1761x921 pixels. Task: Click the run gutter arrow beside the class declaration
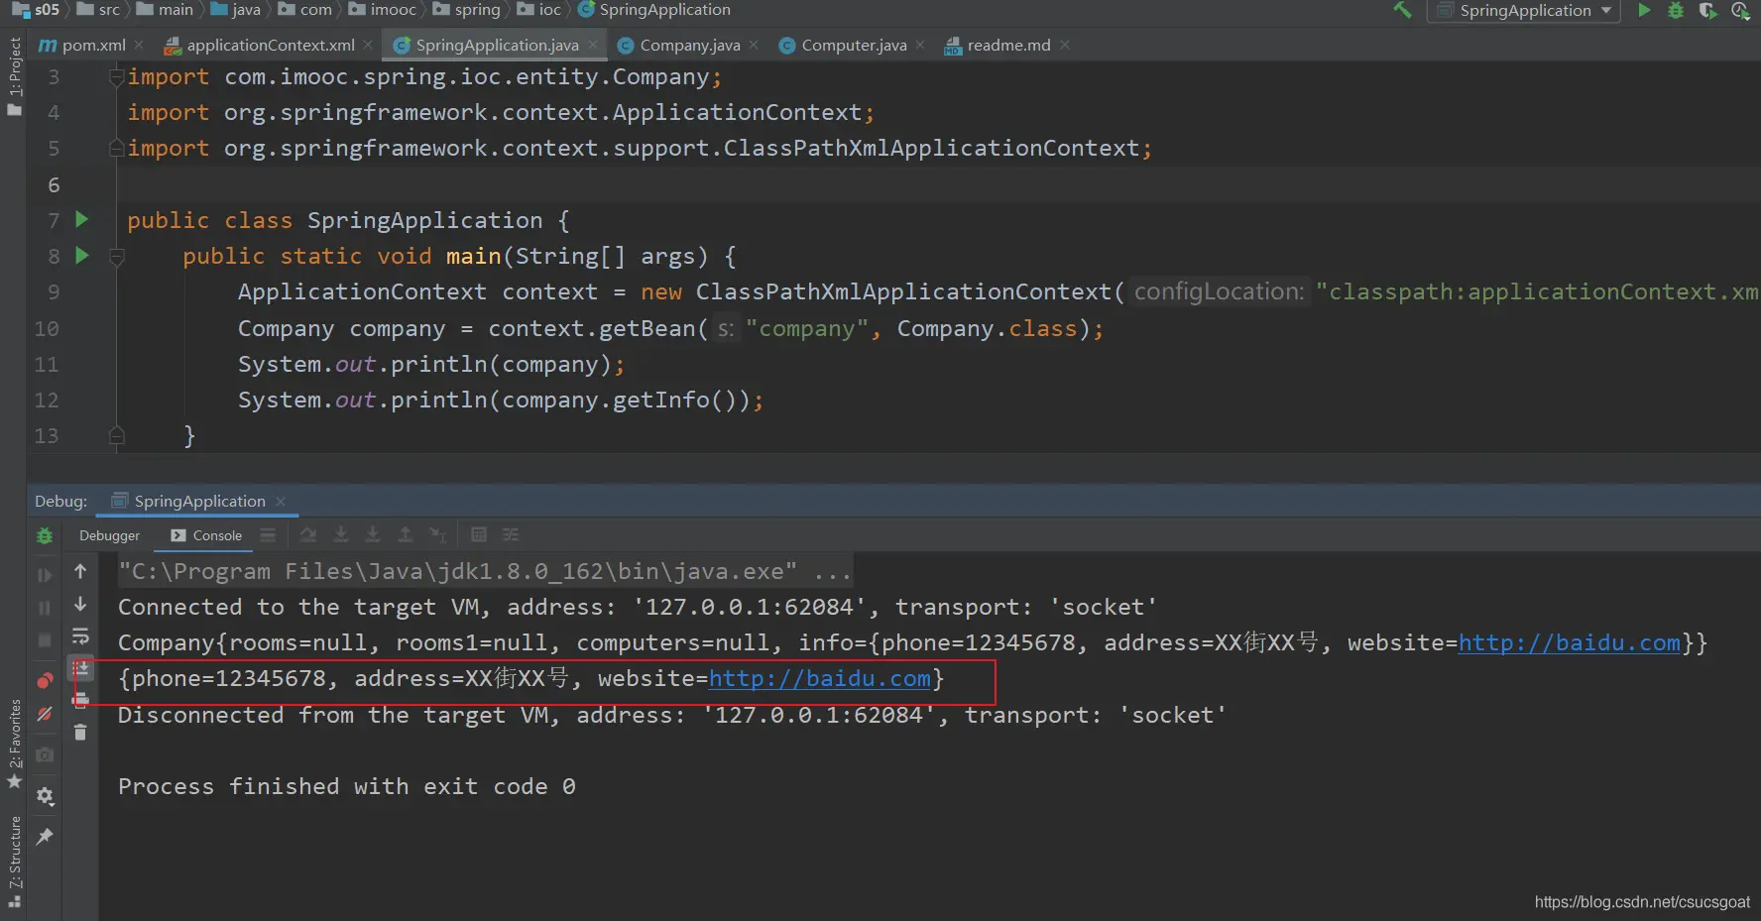tap(82, 219)
